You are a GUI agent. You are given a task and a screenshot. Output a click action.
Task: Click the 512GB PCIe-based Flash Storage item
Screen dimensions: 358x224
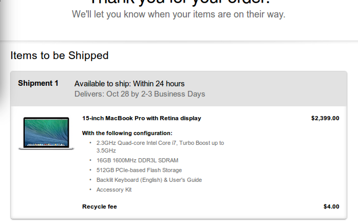139,170
